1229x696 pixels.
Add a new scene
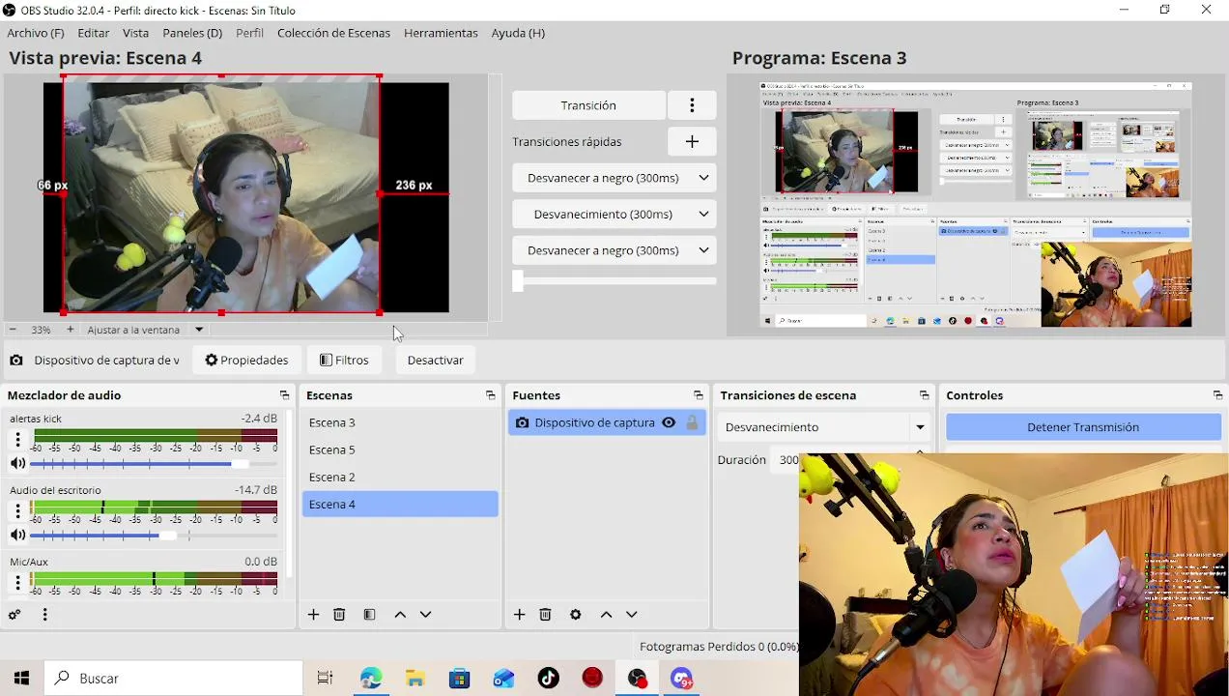point(313,615)
